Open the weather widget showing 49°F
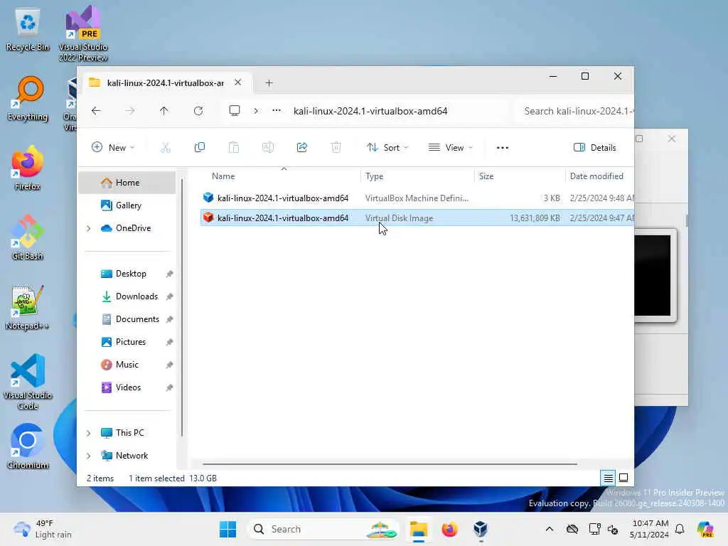728x546 pixels. (42, 529)
